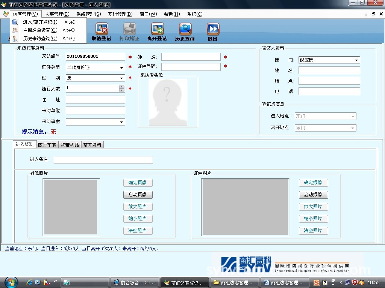Expand the 证件类型 dropdown showing 二代身份证
385x288 pixels.
(x=122, y=68)
